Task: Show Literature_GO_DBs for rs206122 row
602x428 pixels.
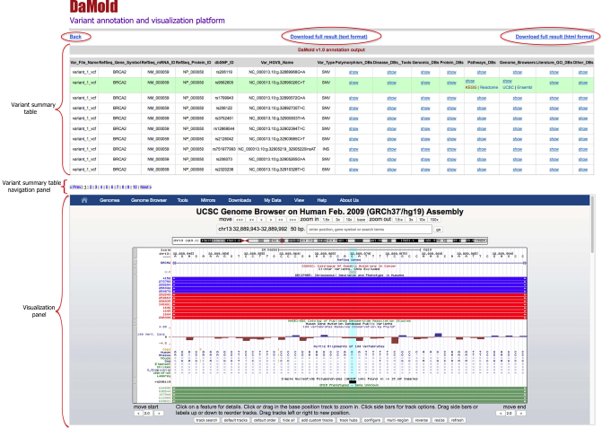Action: (x=554, y=109)
